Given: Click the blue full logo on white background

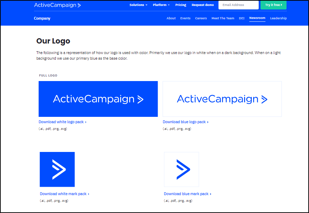Looking at the screenshot, I should coord(222,99).
